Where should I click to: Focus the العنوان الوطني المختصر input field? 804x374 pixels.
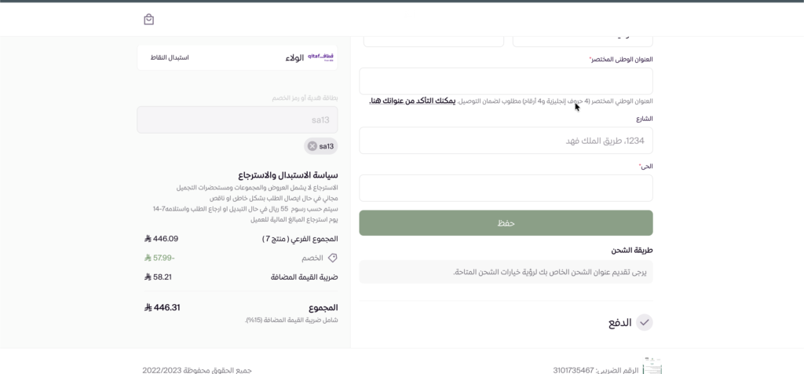506,81
